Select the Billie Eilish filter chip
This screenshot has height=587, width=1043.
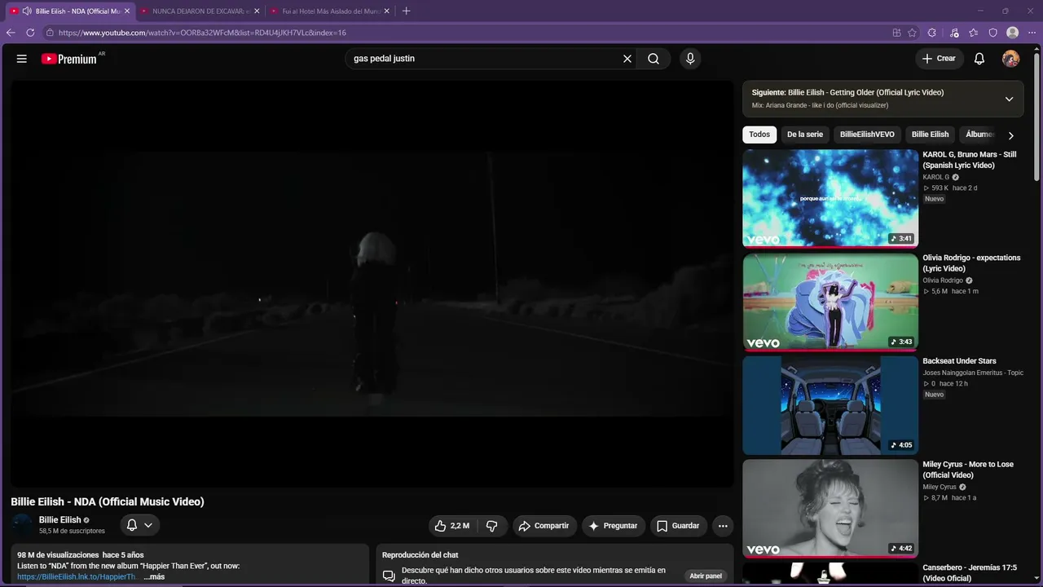930,135
